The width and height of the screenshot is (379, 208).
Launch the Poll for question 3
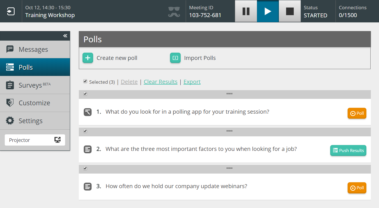click(357, 188)
